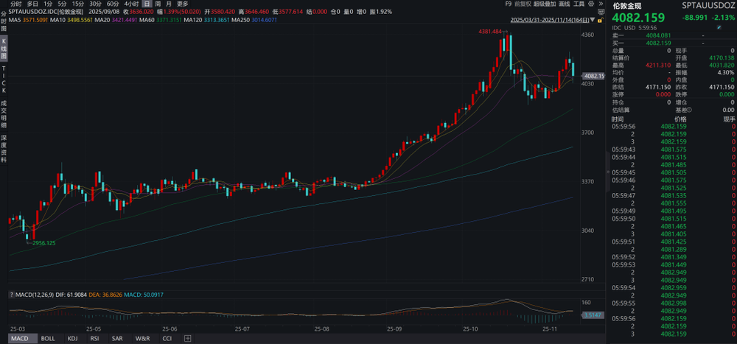
Task: Open the 前复权 adjustment dropdown
Action: pyautogui.click(x=523, y=4)
